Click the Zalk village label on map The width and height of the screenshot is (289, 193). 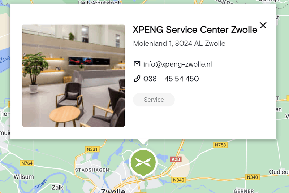pos(57,188)
